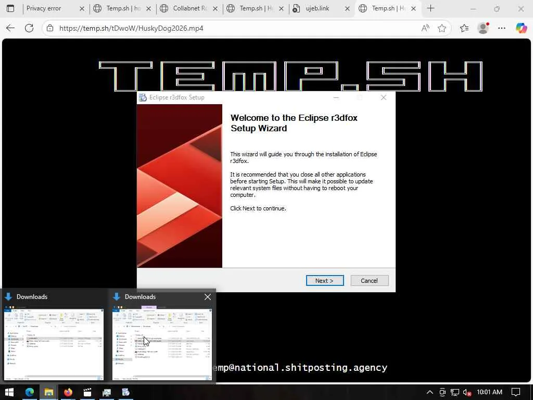Viewport: 533px width, 400px height.
Task: Open the Favorites list
Action: click(464, 28)
